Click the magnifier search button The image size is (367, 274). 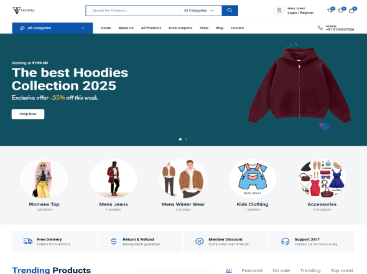[x=230, y=11]
